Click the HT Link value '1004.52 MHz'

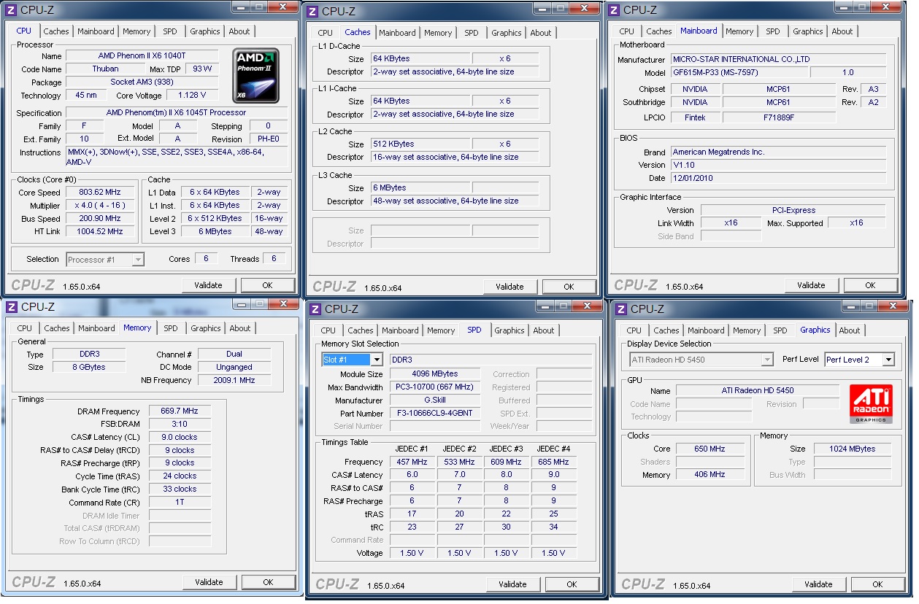point(99,232)
